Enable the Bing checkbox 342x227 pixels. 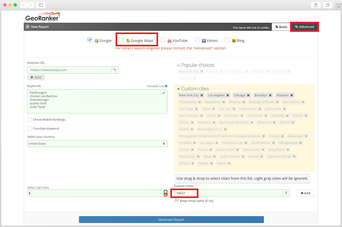coord(227,40)
